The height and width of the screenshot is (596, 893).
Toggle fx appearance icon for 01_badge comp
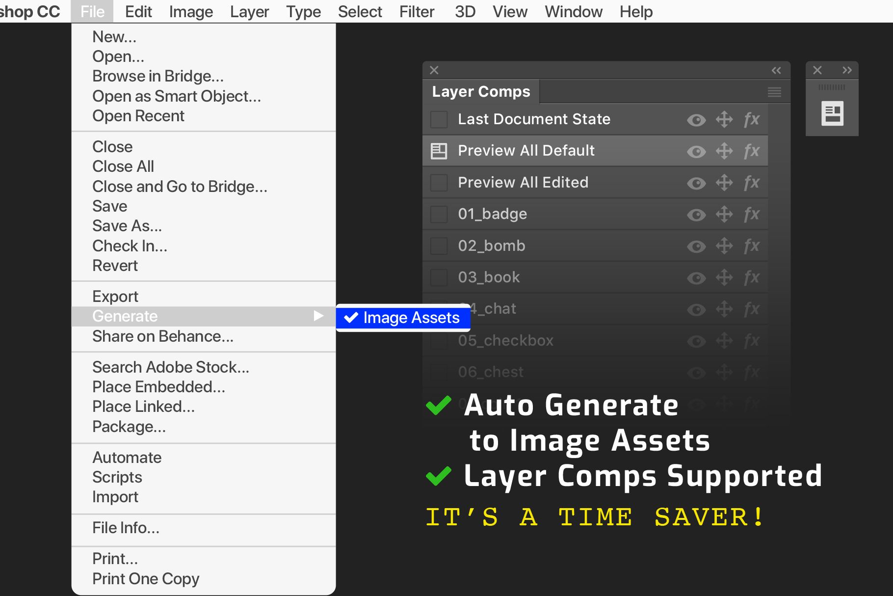tap(752, 214)
